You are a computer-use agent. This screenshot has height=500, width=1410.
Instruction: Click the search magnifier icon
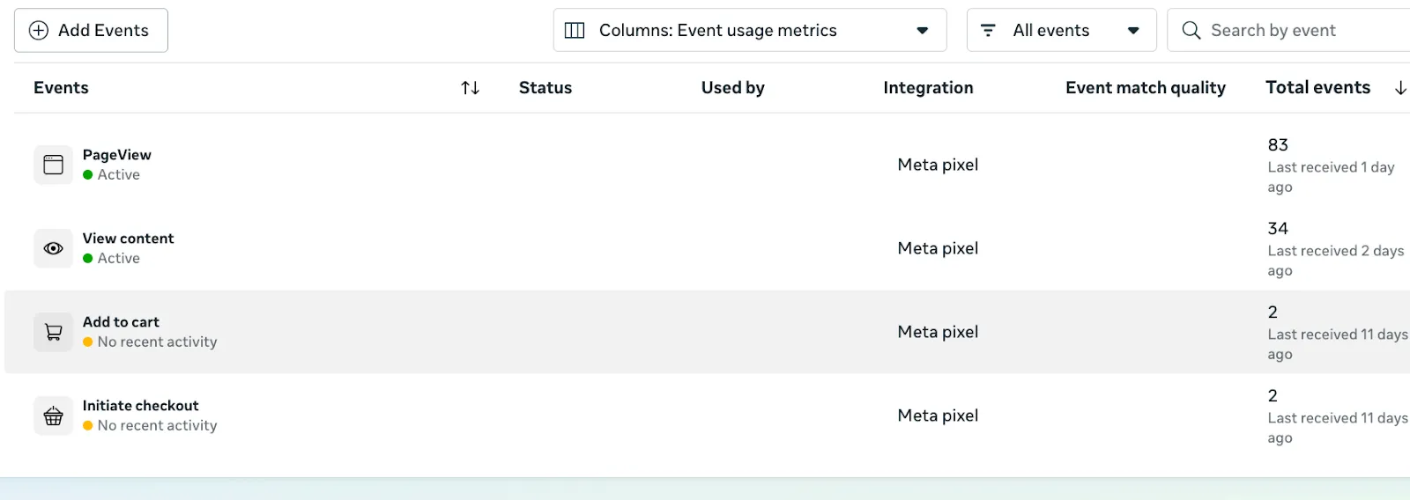click(1191, 30)
